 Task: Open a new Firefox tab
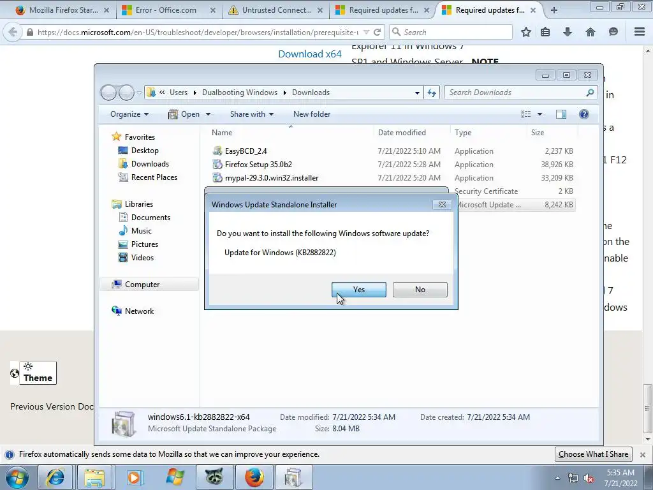click(554, 10)
